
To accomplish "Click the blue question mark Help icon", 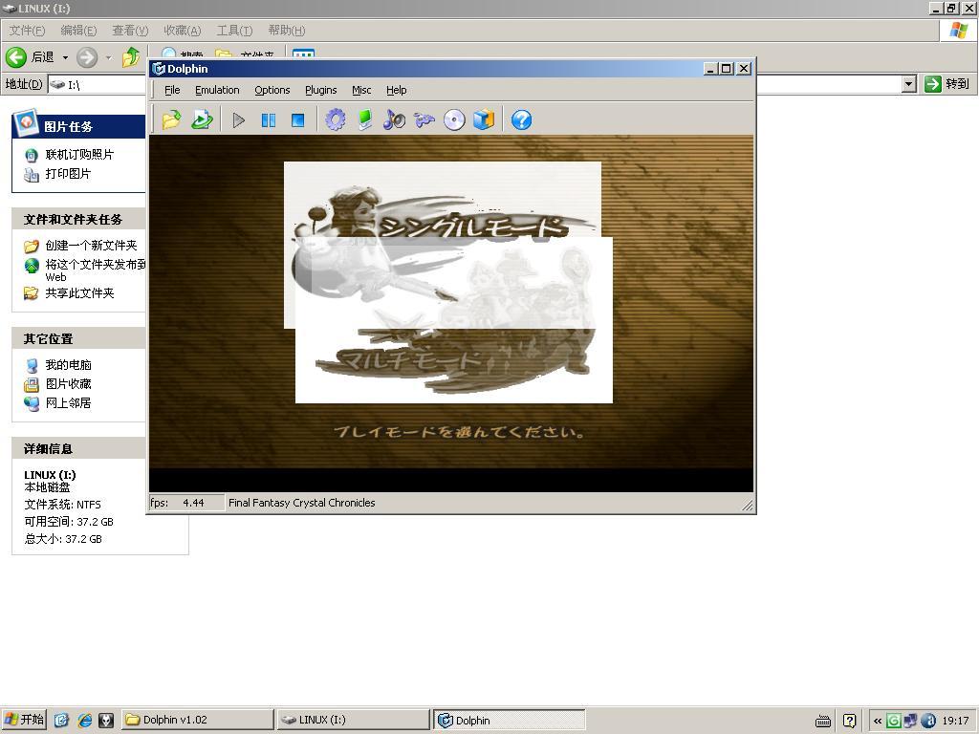I will tap(521, 119).
